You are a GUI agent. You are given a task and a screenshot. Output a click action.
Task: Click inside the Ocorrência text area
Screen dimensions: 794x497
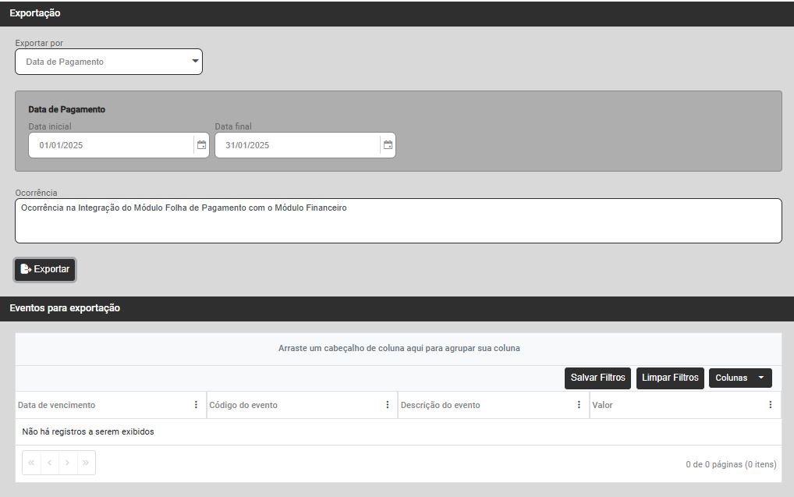(399, 221)
